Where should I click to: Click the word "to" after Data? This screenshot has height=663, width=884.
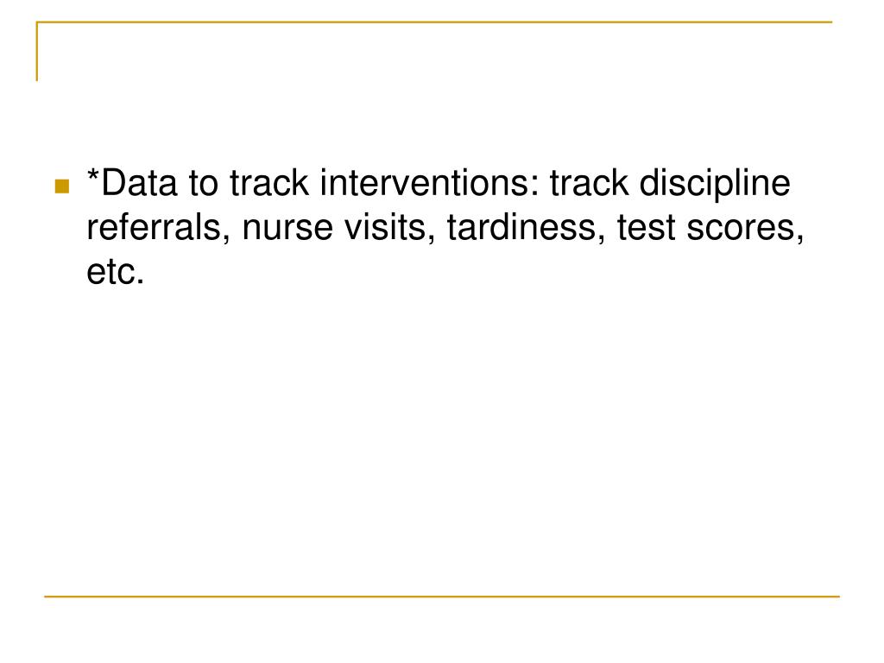204,185
